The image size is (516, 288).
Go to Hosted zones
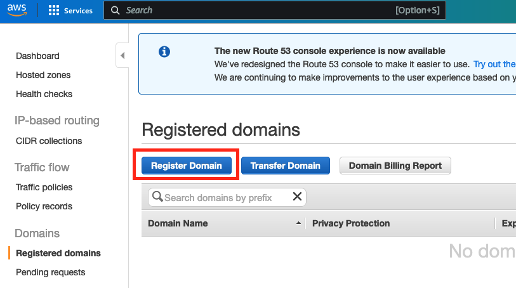click(43, 75)
